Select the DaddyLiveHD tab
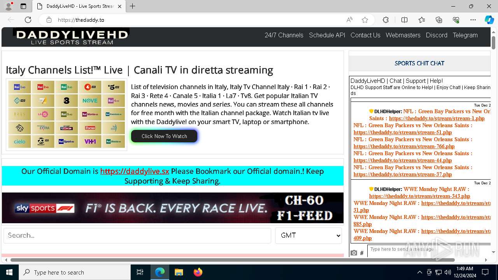 [79, 6]
